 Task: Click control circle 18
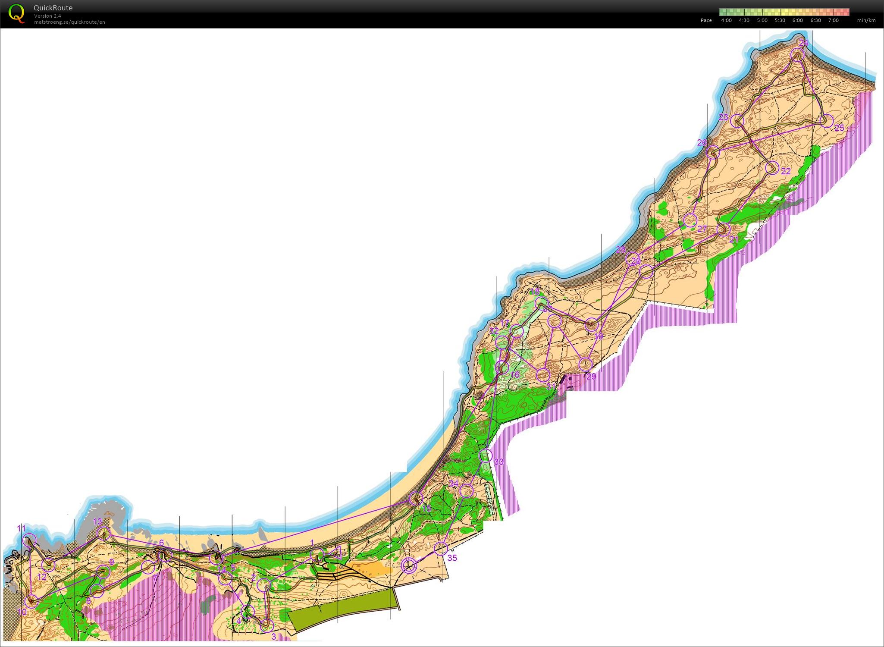click(542, 303)
